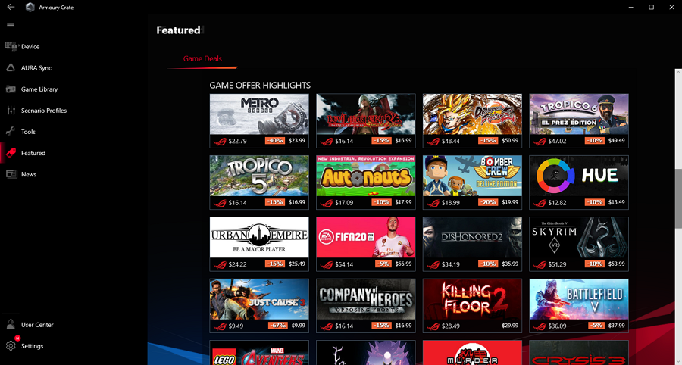Open the News icon
This screenshot has height=365, width=682.
(11, 174)
